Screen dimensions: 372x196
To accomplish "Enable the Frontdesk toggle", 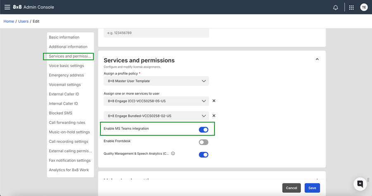I will (203, 142).
